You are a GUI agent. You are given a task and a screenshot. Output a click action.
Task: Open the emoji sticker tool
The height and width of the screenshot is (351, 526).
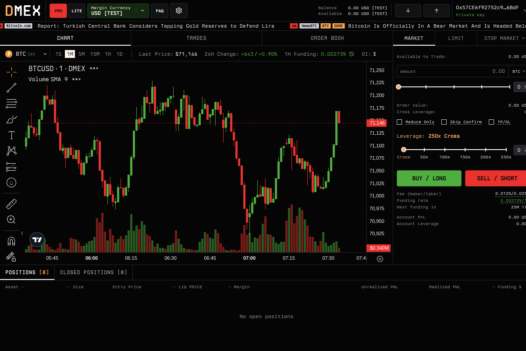tap(11, 183)
